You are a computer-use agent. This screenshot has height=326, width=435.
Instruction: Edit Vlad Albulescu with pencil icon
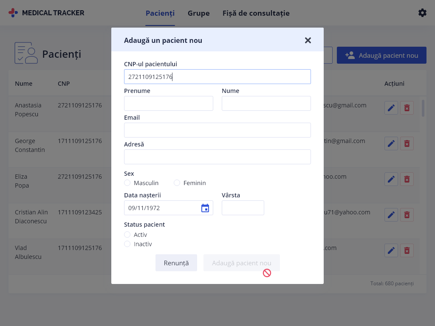[x=391, y=250]
